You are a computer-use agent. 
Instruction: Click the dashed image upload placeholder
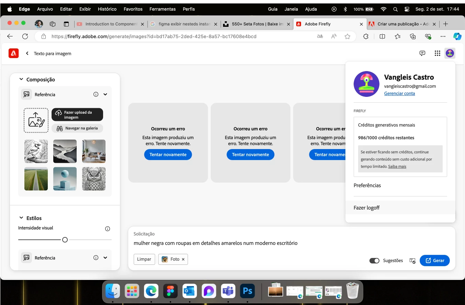coord(36,120)
